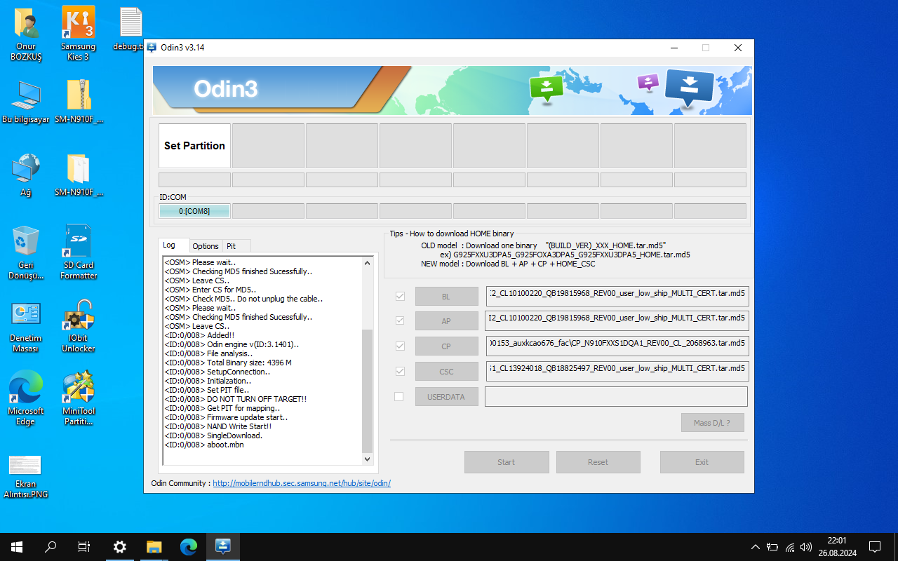
Task: Select the IObit Unlocker shortcut
Action: coord(79,325)
